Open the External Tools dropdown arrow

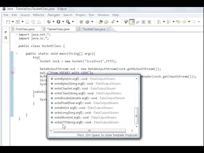[x=73, y=22]
